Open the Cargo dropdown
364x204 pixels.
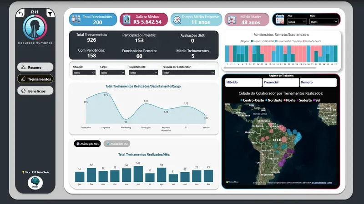pyautogui.click(x=112, y=73)
